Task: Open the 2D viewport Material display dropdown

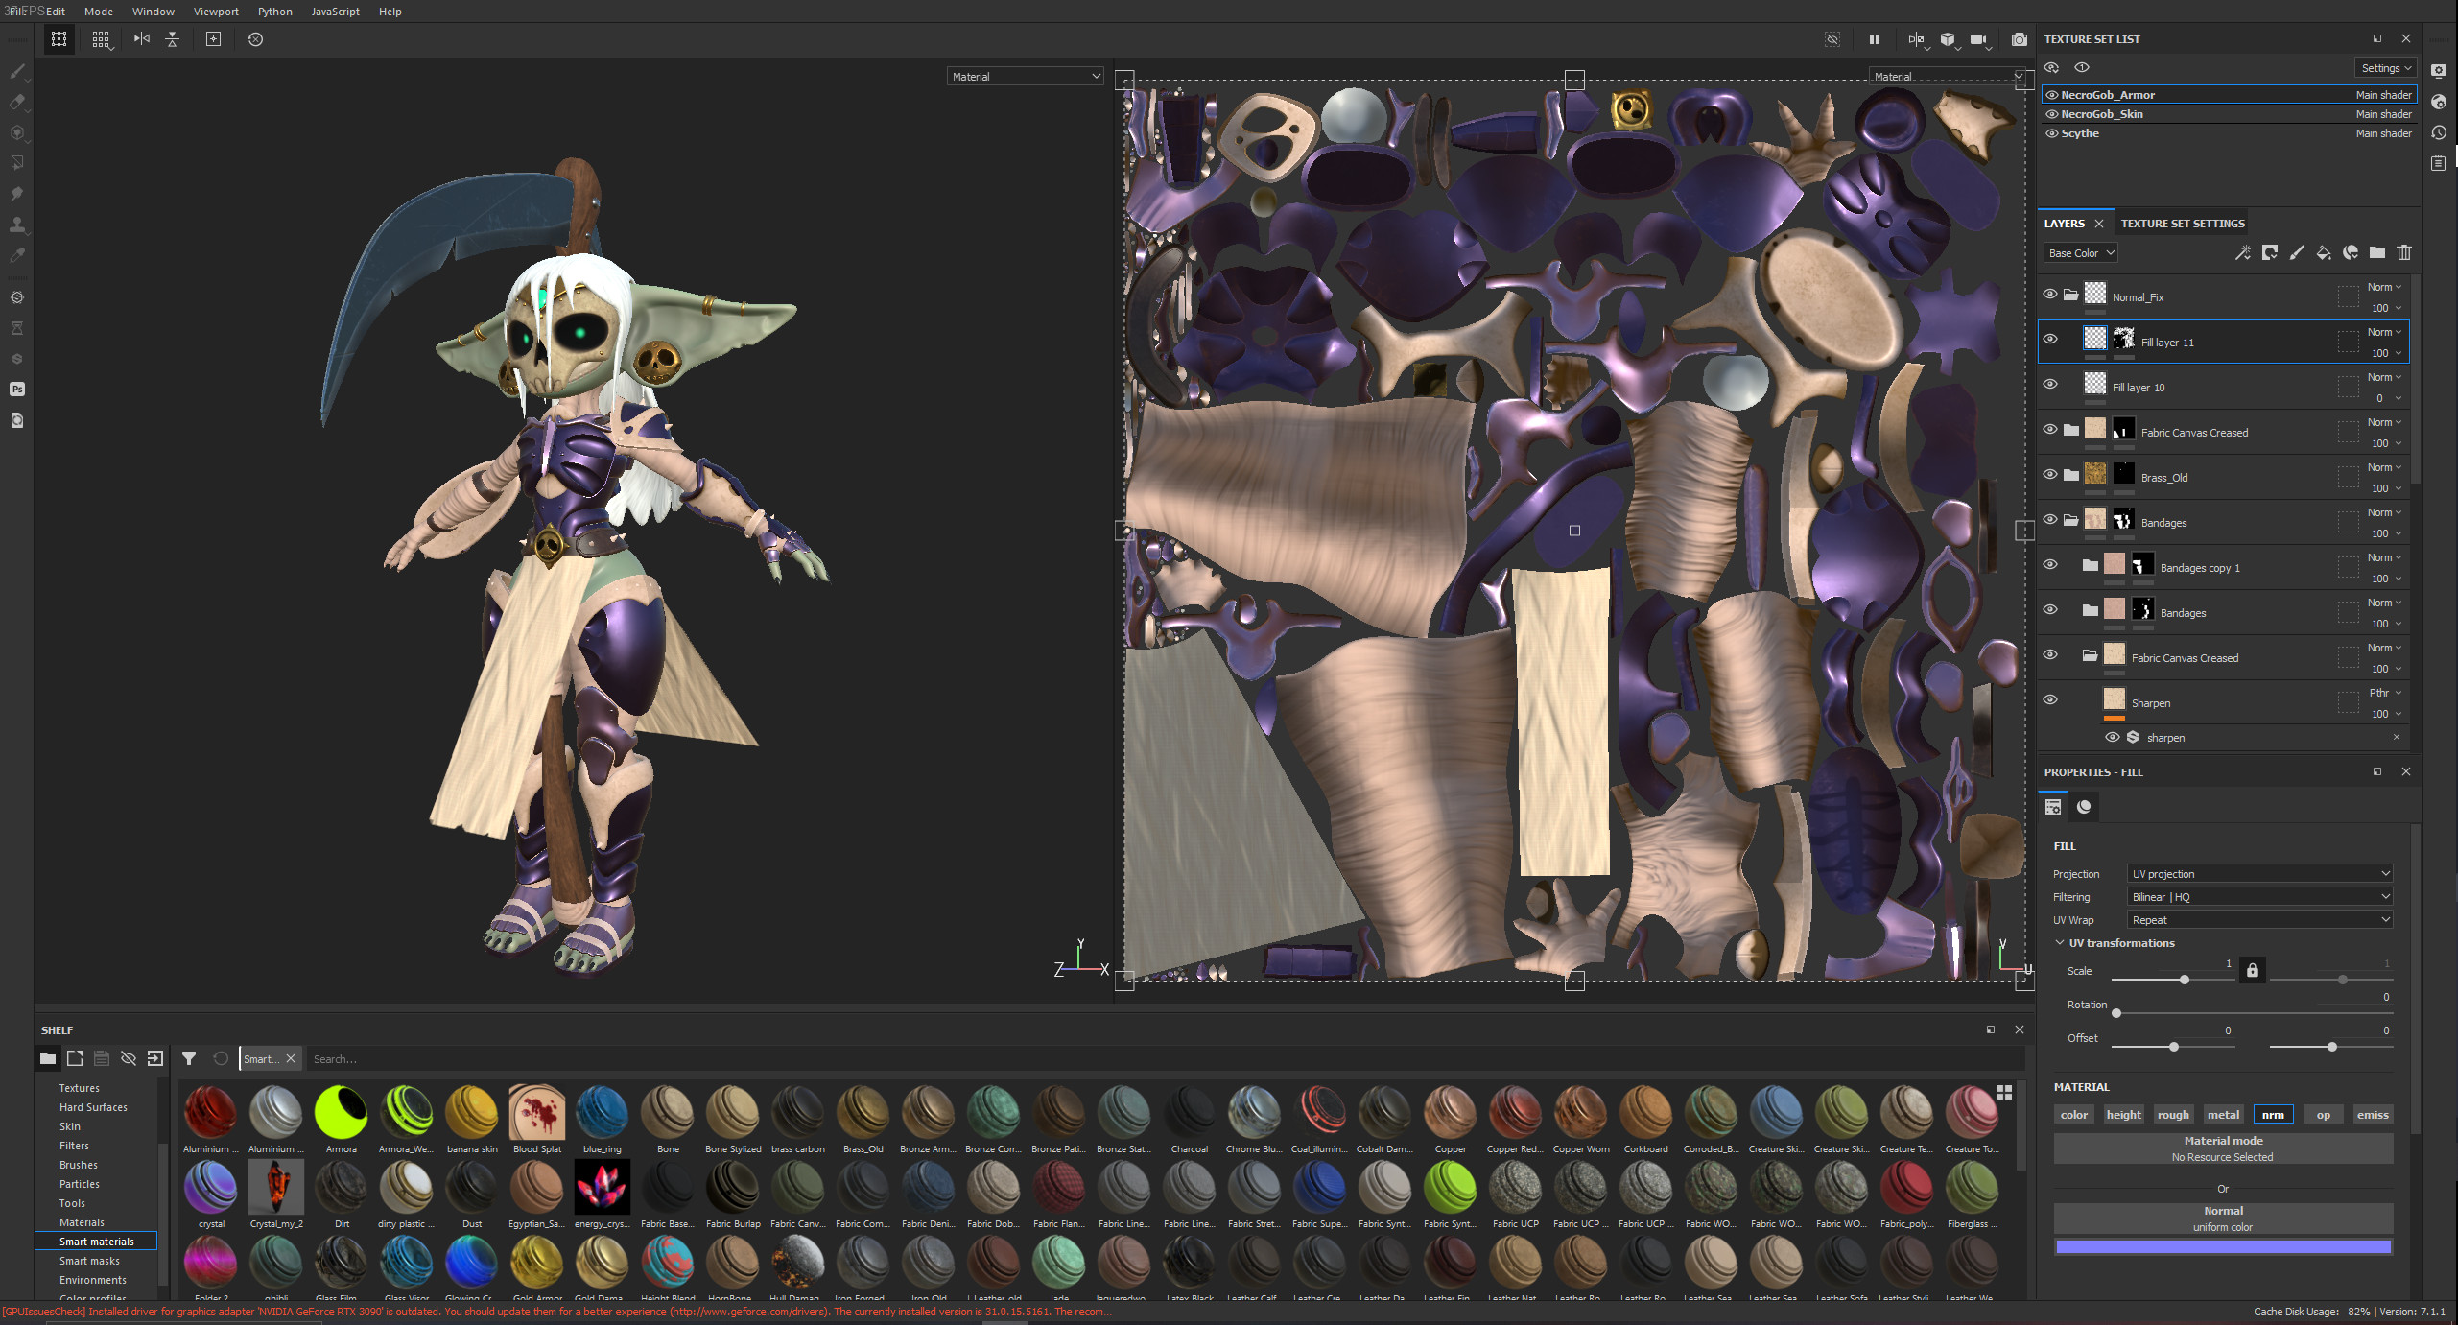Action: 1948,77
